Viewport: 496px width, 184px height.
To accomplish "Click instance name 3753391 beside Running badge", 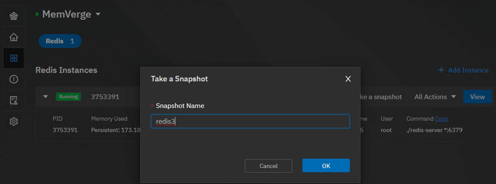I will click(105, 97).
